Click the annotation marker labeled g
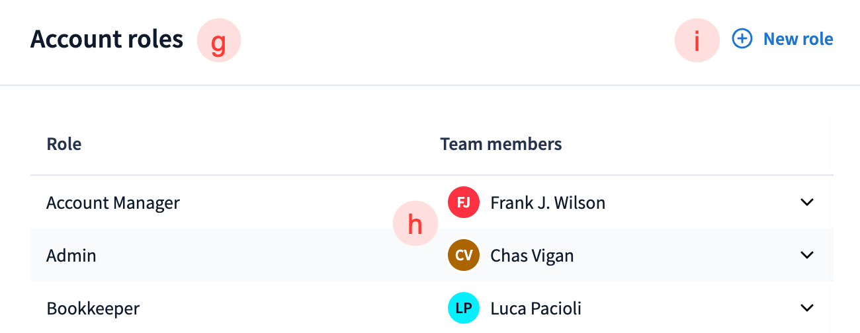 click(218, 42)
